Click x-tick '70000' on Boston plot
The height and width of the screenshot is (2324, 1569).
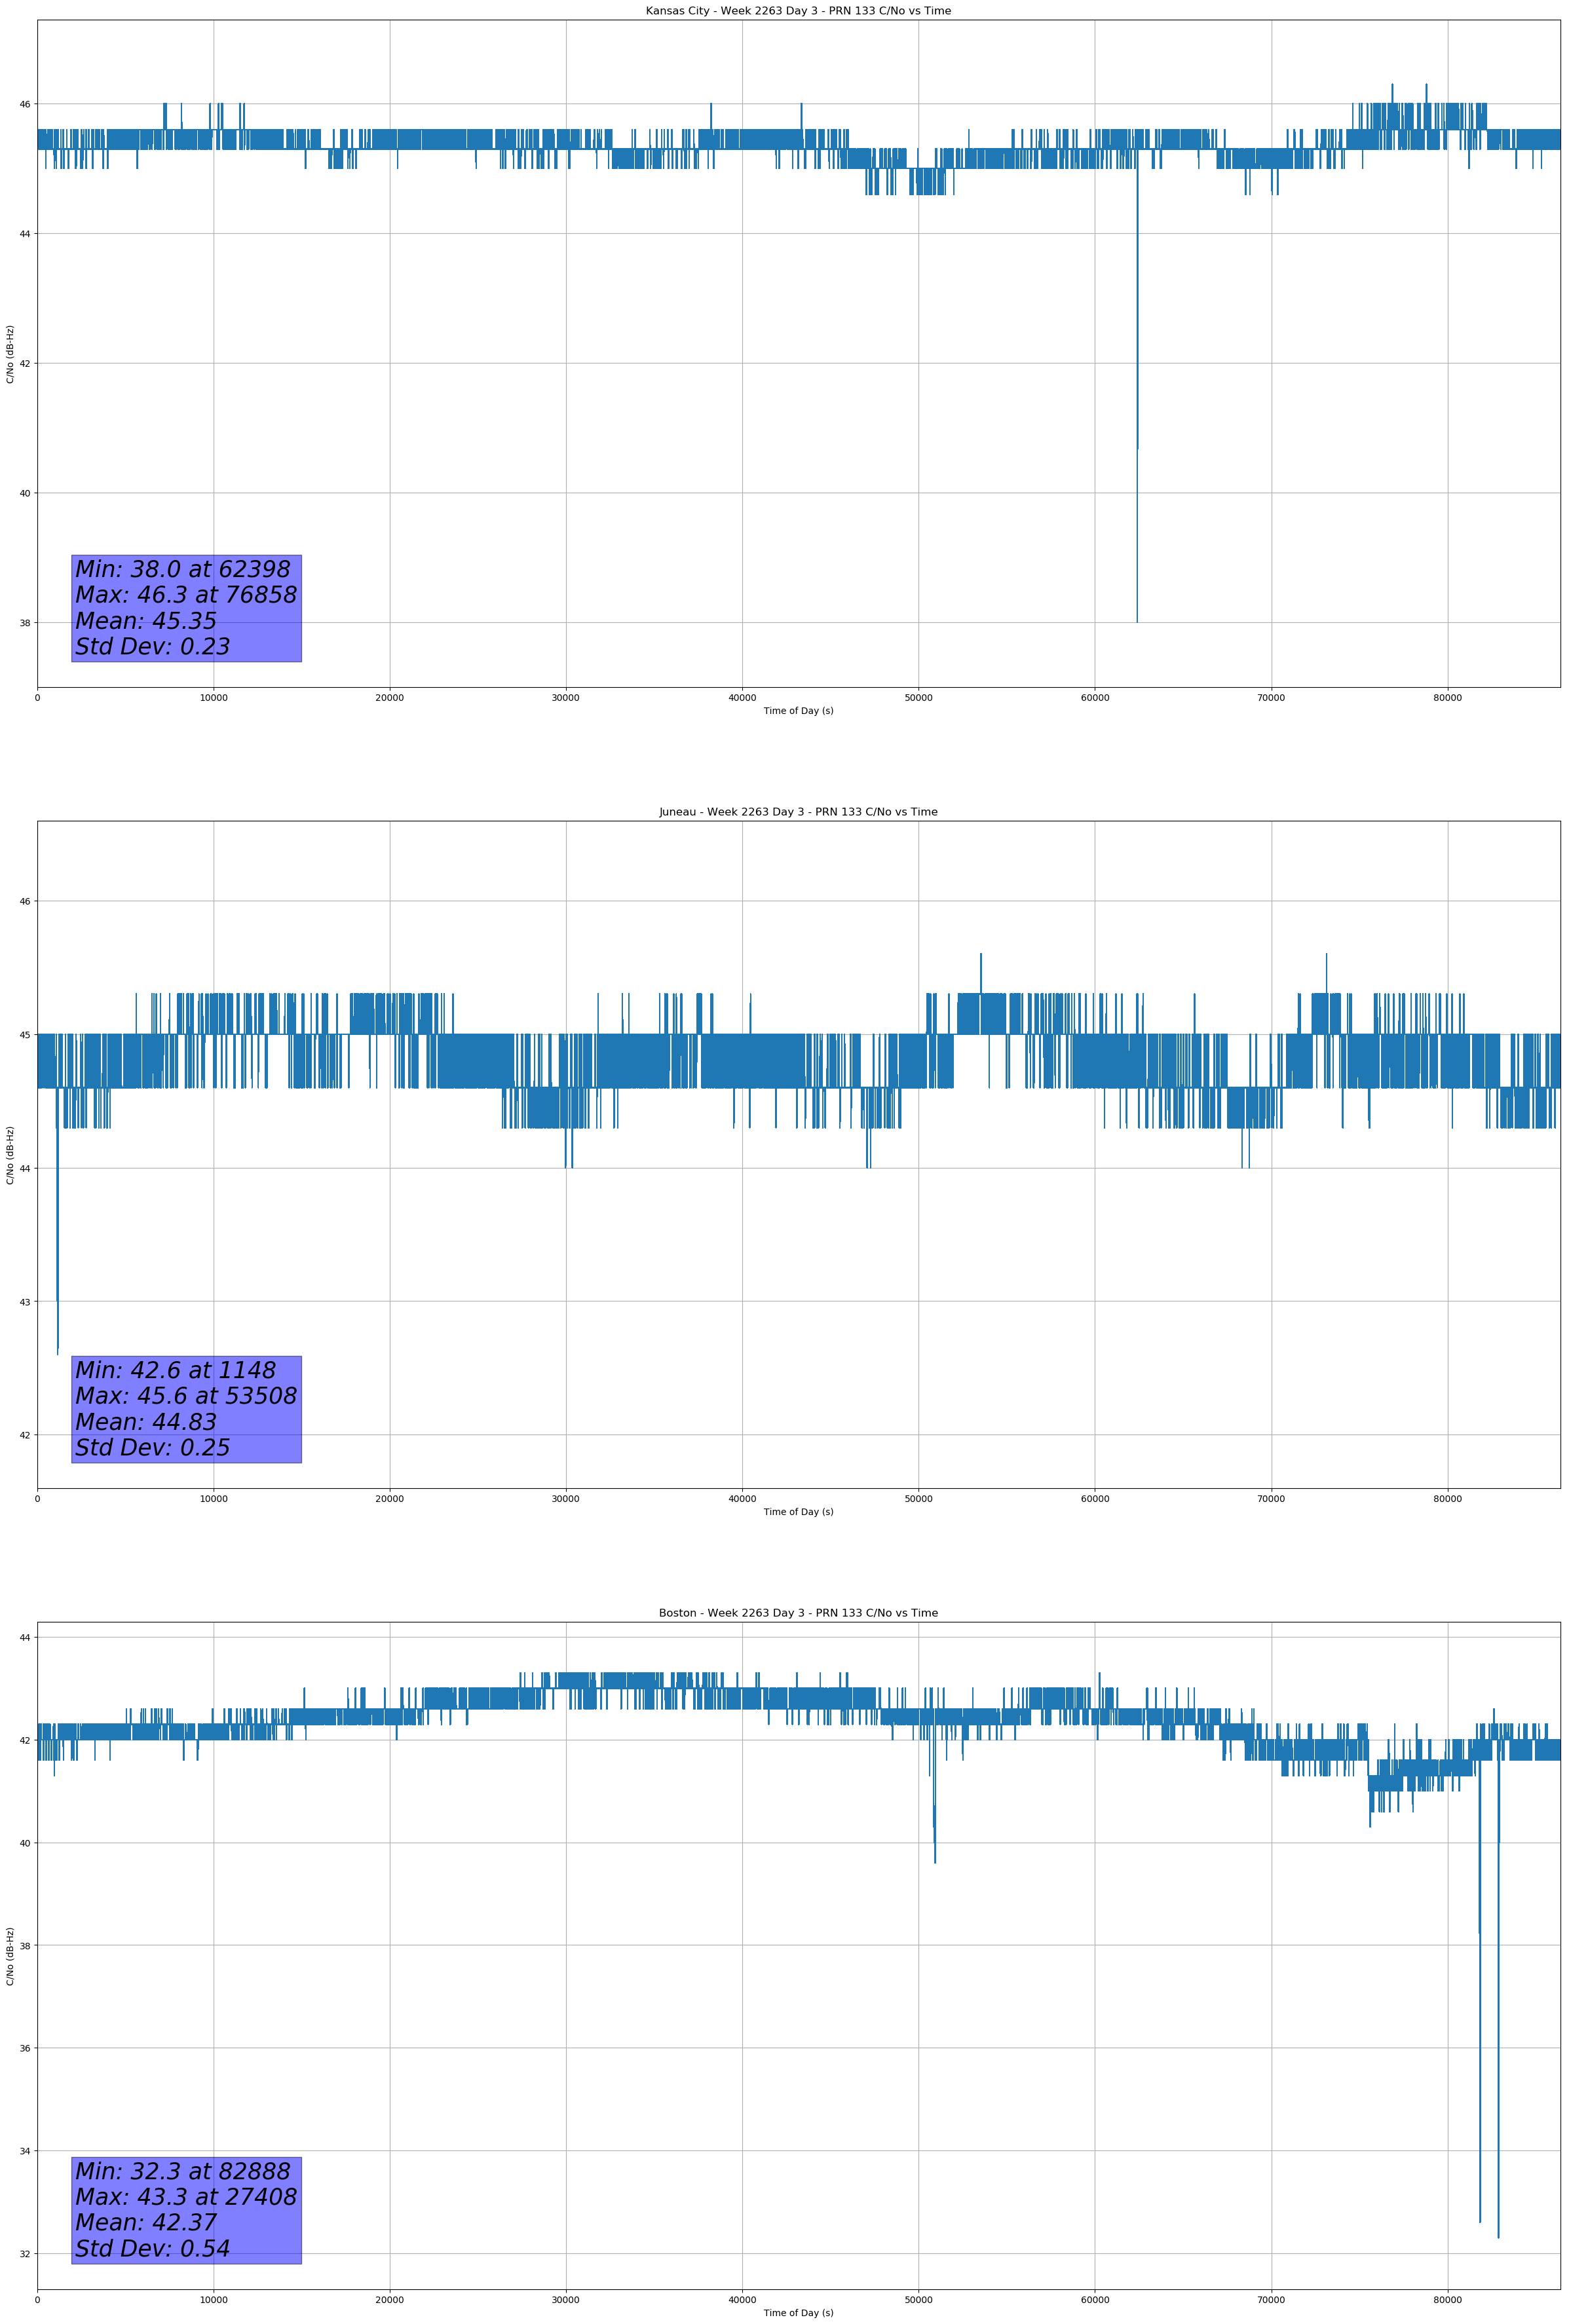tap(1271, 2300)
